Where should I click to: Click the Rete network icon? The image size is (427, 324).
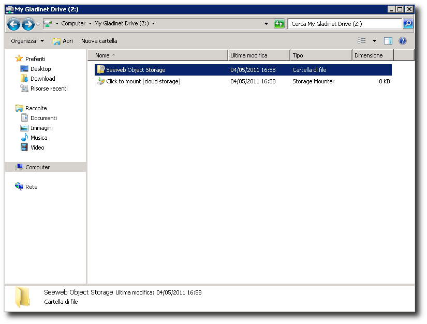[19, 186]
